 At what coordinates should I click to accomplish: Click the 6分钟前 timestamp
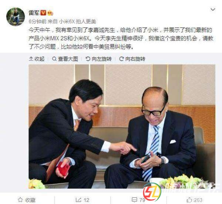click(x=37, y=22)
